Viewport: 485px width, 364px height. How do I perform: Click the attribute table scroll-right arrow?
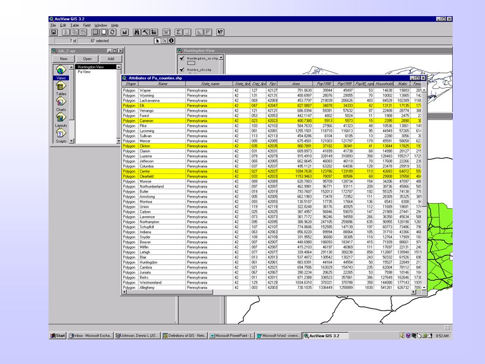click(x=413, y=292)
